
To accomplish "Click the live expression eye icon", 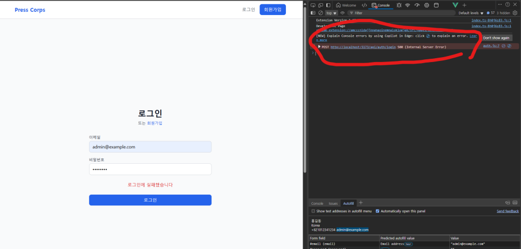I will [x=342, y=13].
